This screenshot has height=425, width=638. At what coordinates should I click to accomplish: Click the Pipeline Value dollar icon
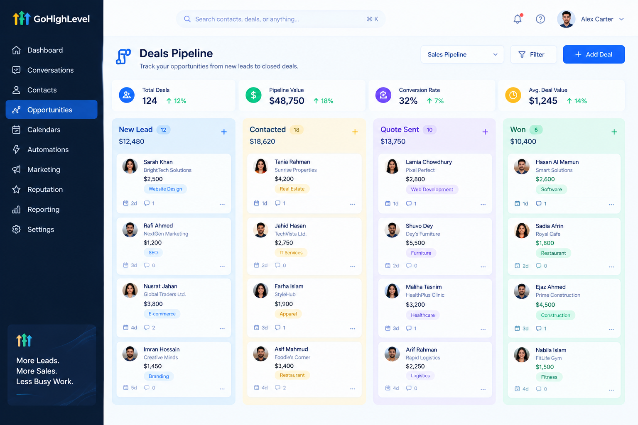(x=253, y=95)
